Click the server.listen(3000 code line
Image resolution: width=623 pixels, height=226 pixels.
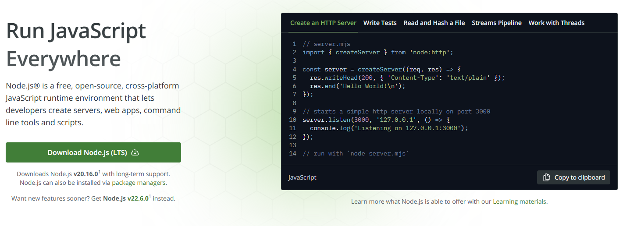[376, 120]
